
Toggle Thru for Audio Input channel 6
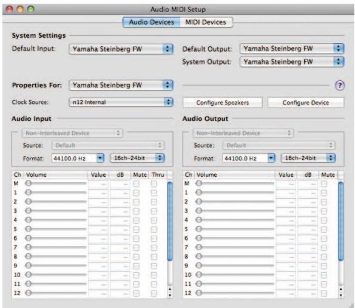click(154, 238)
